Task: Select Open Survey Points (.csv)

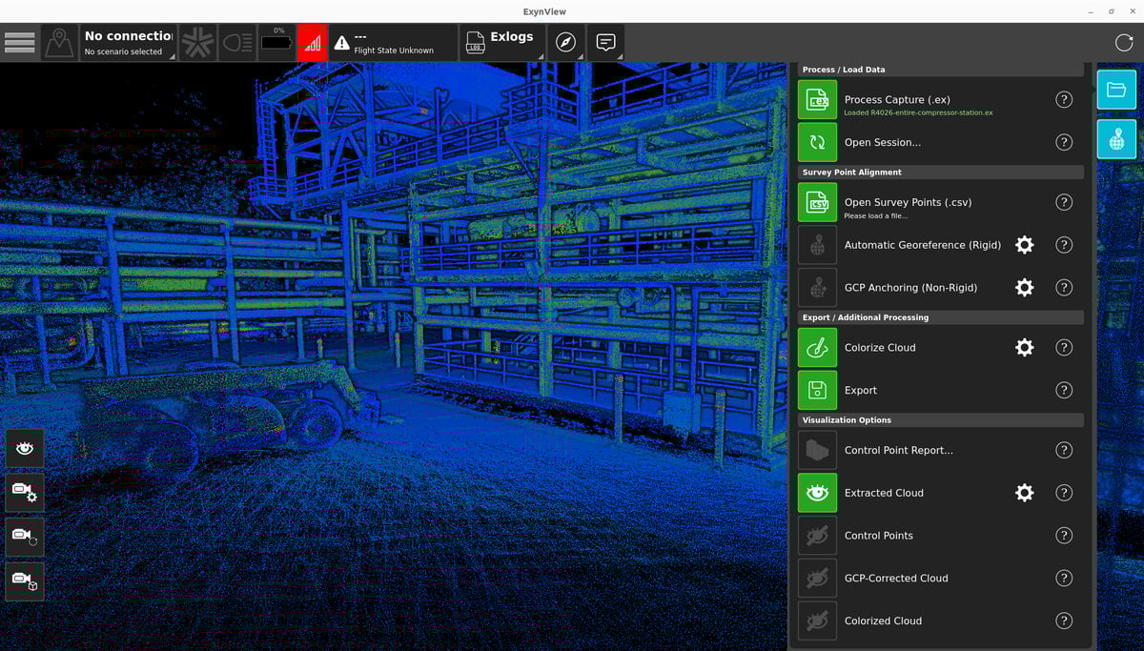Action: click(817, 202)
